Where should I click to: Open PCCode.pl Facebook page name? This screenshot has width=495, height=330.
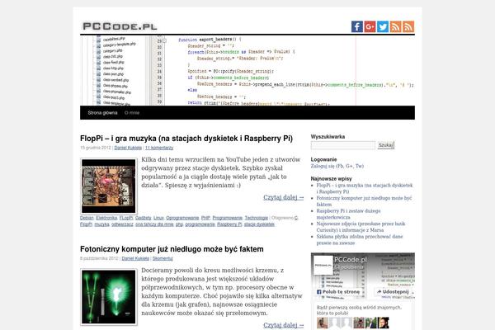click(x=351, y=260)
